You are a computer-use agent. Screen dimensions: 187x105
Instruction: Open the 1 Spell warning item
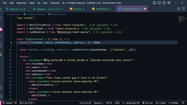160,103
